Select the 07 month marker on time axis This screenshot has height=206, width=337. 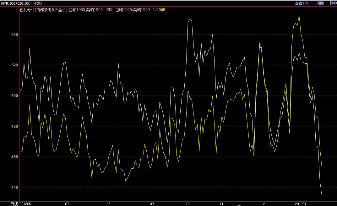(x=67, y=204)
